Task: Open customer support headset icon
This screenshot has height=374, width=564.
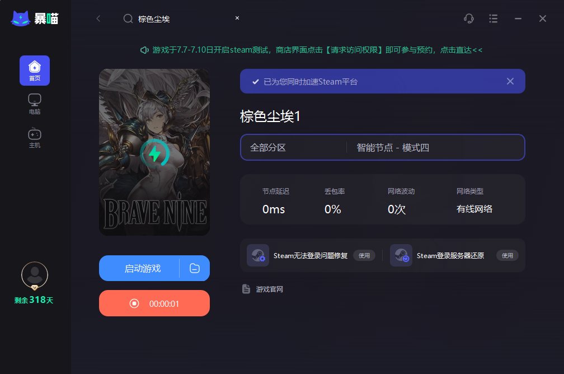Action: pos(469,18)
